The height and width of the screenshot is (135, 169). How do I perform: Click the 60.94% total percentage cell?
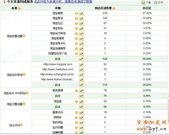(x=147, y=59)
